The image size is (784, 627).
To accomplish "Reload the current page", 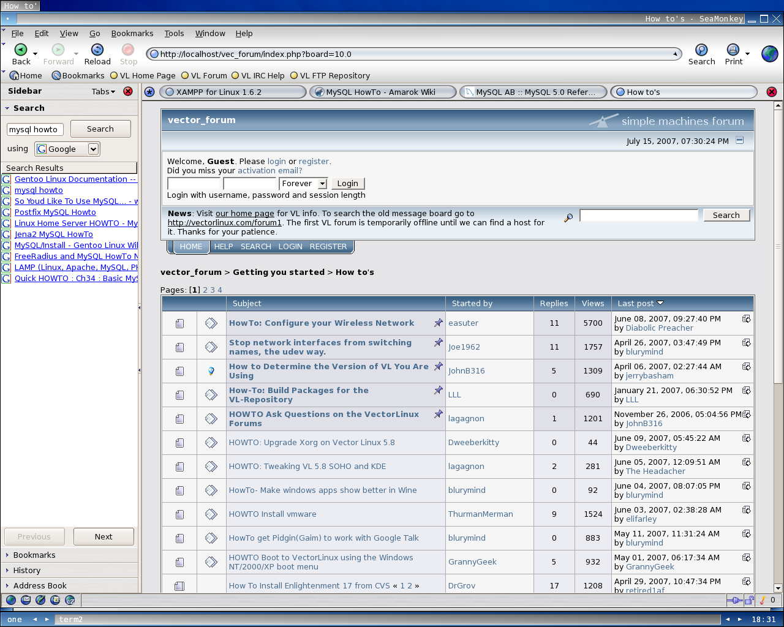I will pos(97,54).
